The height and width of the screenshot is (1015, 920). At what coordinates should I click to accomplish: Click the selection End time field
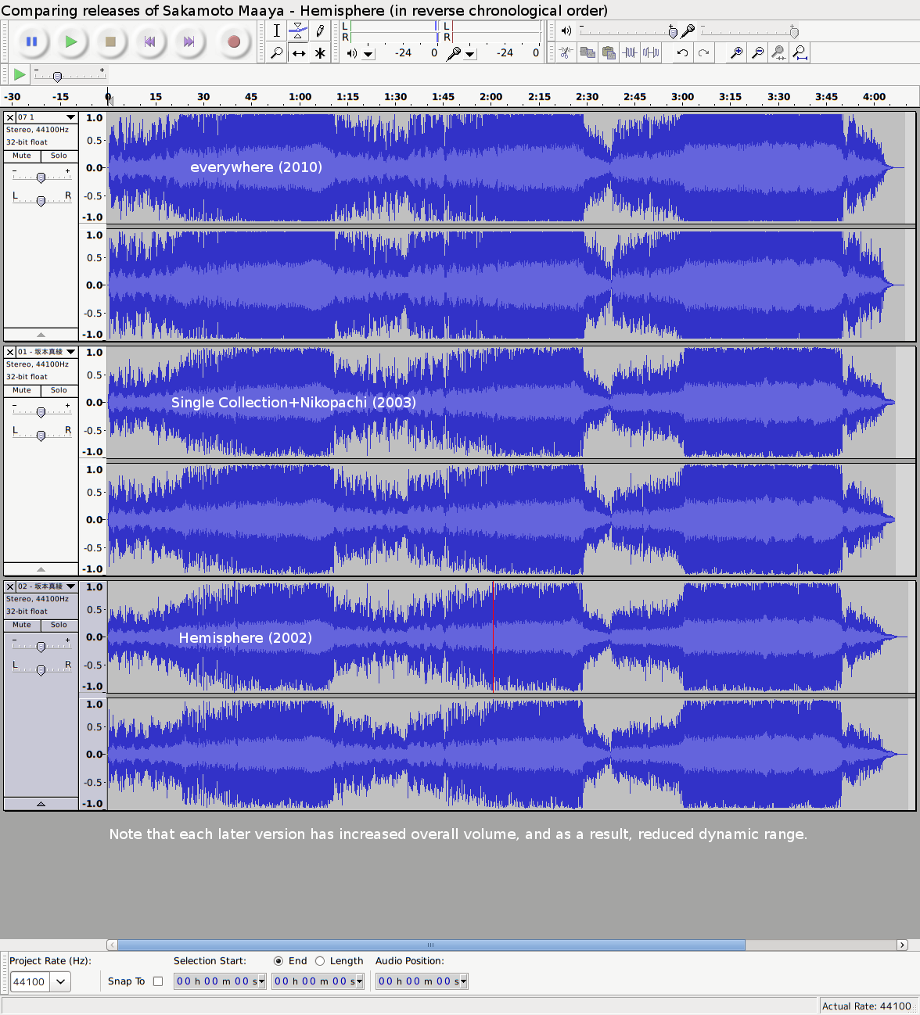click(318, 981)
